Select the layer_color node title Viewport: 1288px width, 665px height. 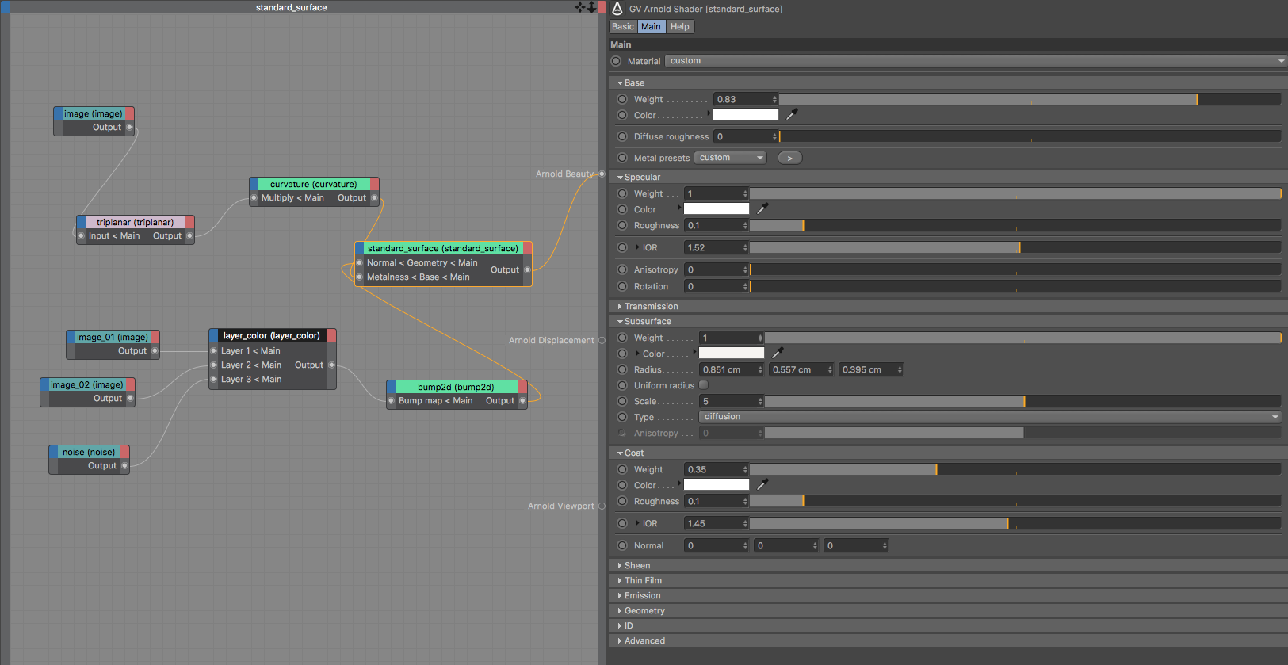click(272, 335)
